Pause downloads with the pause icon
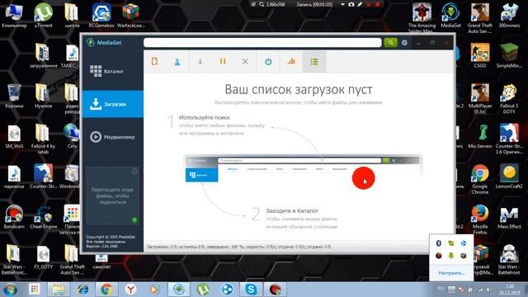Screen dimensions: 528x297 point(223,62)
